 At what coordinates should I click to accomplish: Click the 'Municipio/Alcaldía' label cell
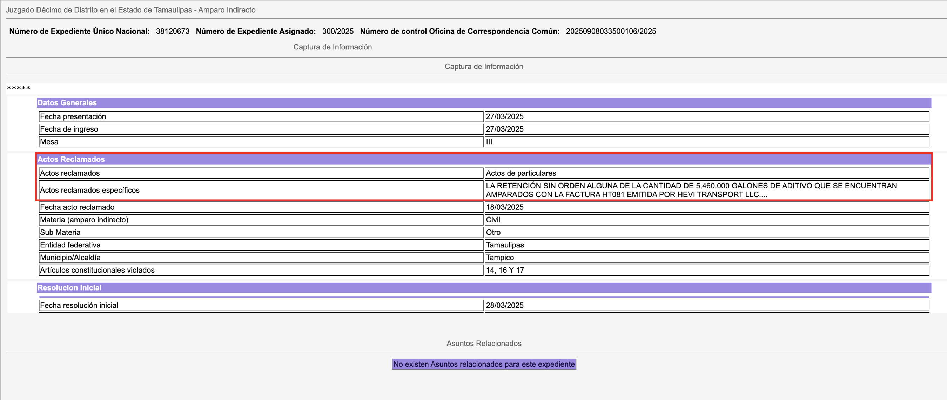pyautogui.click(x=261, y=257)
